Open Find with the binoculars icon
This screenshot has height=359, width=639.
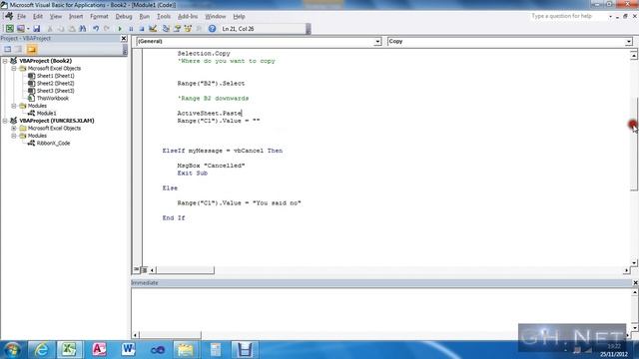(83, 29)
